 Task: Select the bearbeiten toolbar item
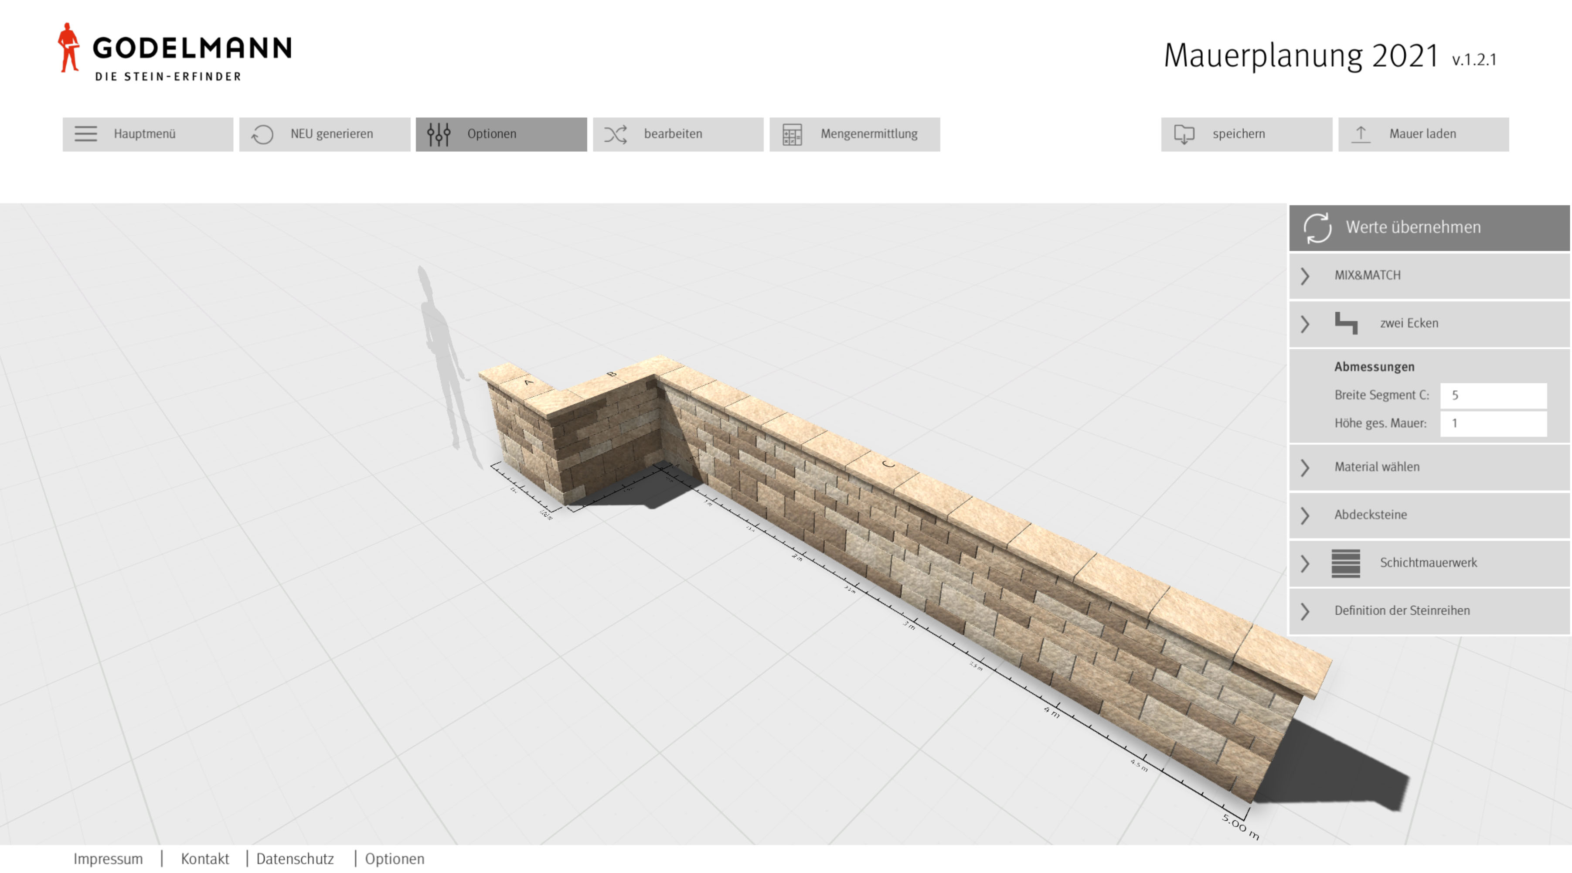(678, 134)
